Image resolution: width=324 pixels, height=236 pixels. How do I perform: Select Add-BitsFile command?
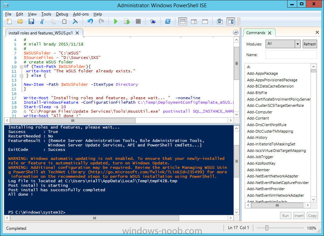pos(257,93)
